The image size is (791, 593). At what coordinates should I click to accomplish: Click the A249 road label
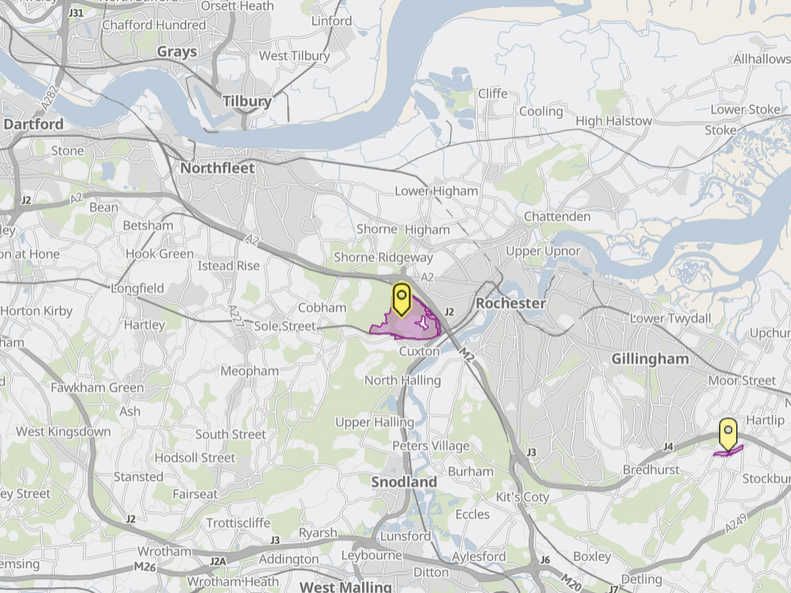(x=736, y=523)
